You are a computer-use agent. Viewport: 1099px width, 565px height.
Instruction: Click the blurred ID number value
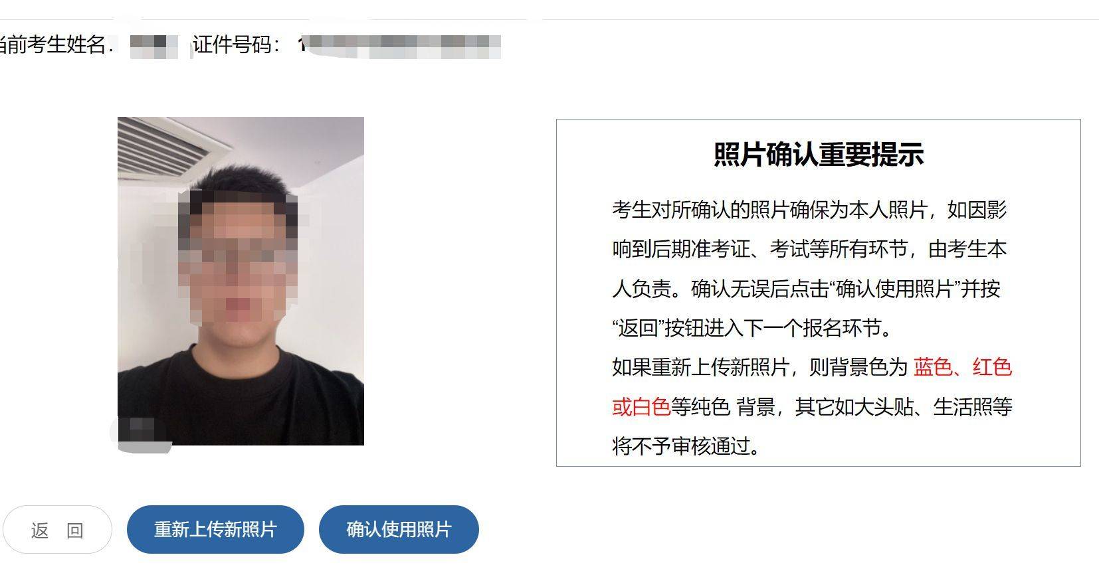400,45
